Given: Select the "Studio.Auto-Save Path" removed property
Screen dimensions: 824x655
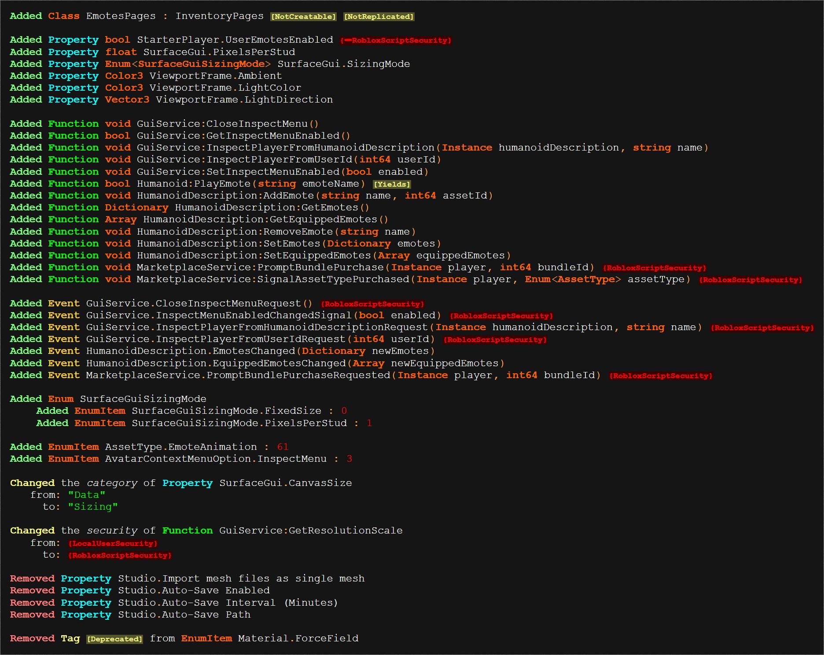Looking at the screenshot, I should [x=184, y=615].
